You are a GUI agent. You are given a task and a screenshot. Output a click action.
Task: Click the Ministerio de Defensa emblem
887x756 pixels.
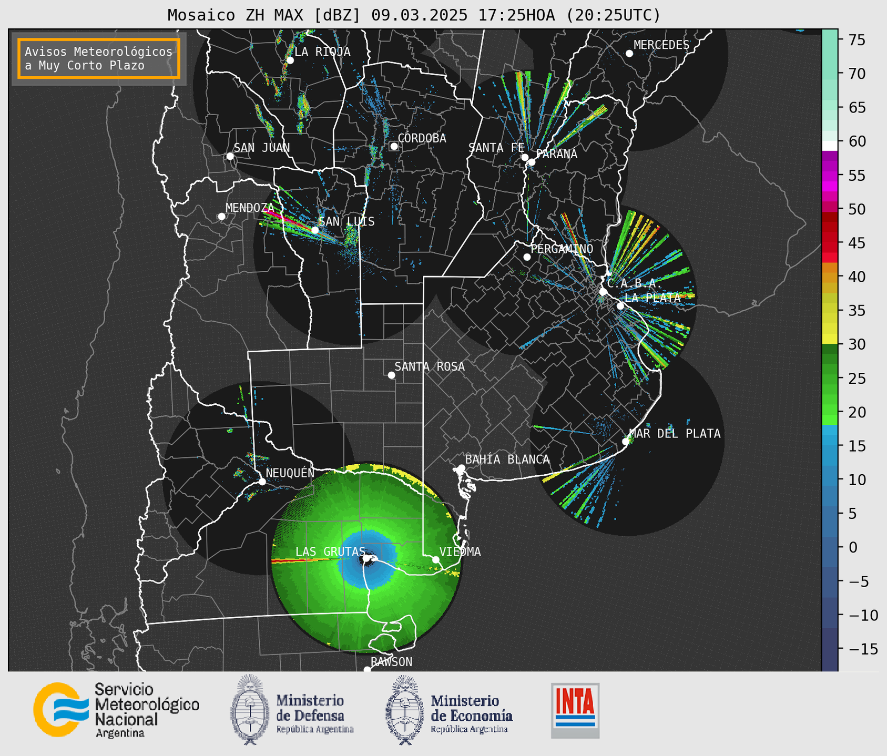point(250,710)
